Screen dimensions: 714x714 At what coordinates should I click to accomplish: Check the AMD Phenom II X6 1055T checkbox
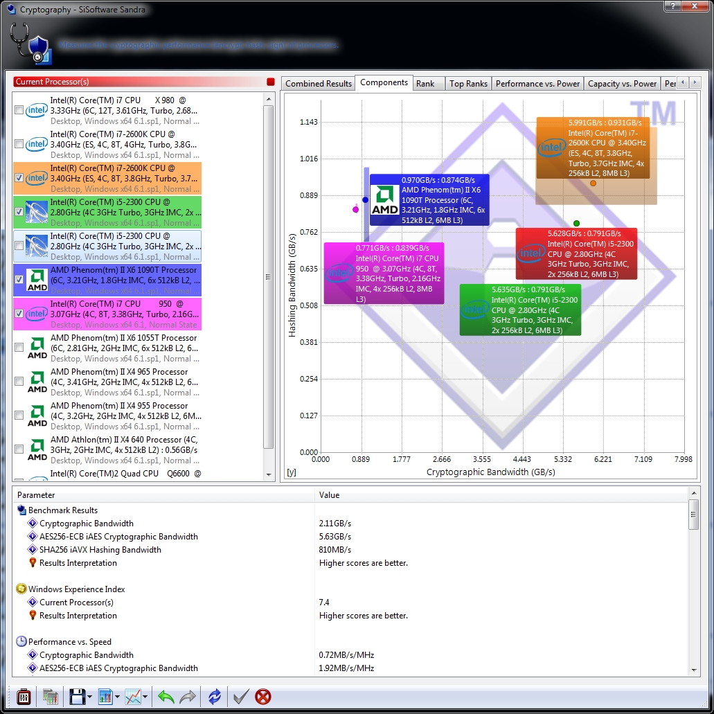pos(19,348)
